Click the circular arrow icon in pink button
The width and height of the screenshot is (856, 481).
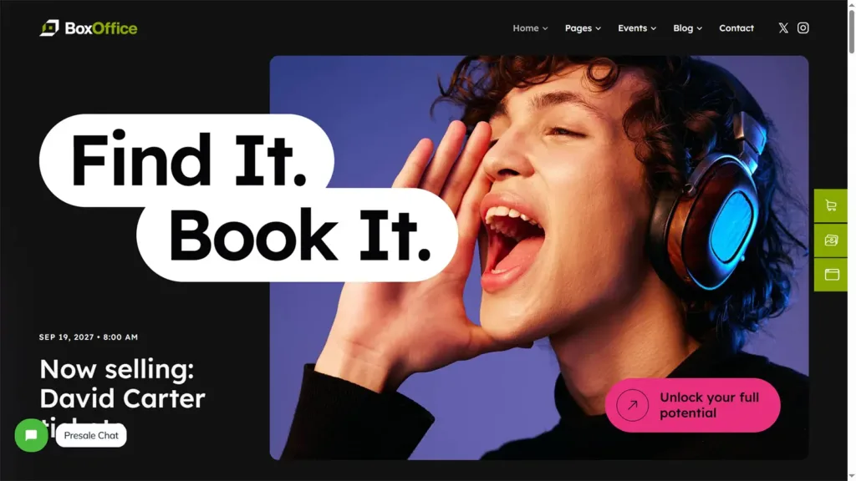632,405
